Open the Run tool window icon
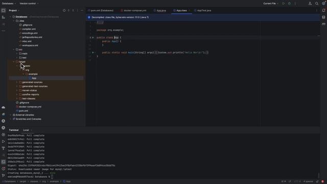This screenshot has height=184, width=327. (x=4, y=142)
